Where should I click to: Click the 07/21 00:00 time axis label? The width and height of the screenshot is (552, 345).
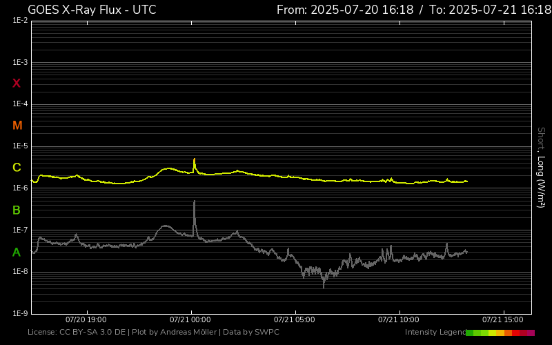point(190,320)
